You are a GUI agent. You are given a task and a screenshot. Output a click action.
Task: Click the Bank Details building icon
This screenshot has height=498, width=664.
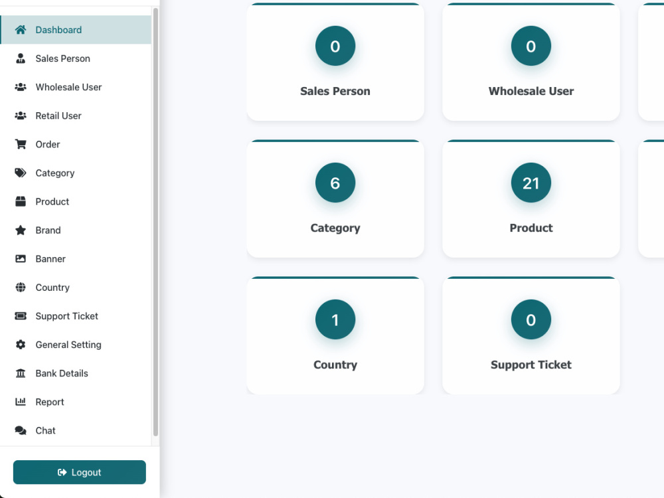point(21,373)
